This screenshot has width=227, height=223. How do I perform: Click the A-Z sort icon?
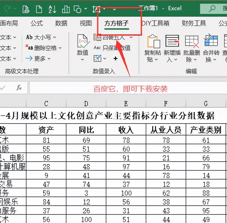(52, 9)
